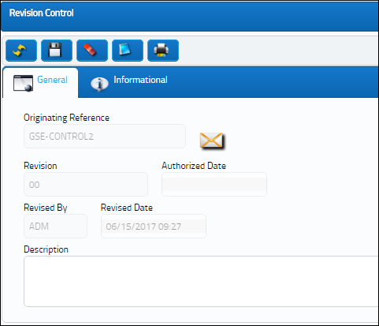379x326 pixels.
Task: Select the Revised By field showing ADM
Action: (55, 227)
